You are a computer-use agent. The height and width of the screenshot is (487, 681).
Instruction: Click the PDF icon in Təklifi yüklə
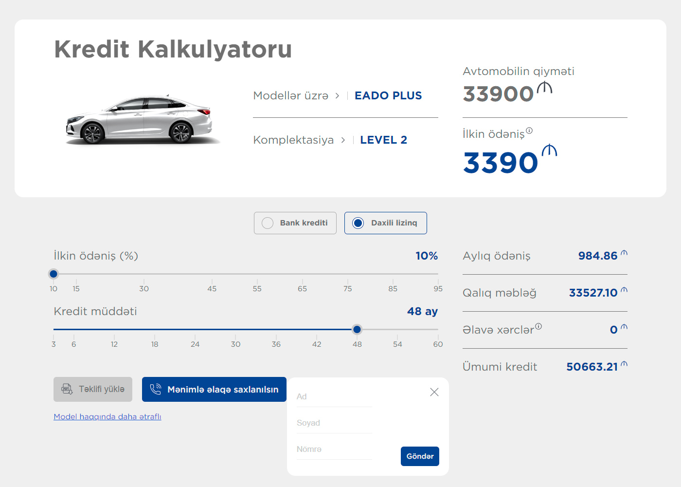pos(67,389)
